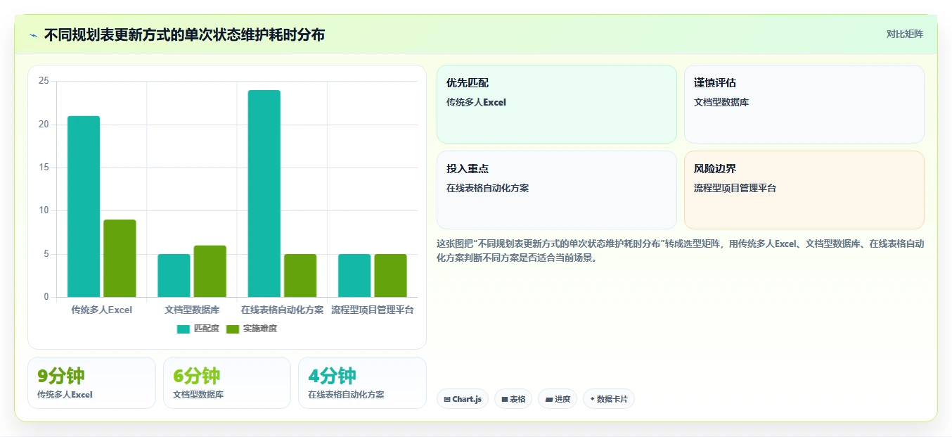This screenshot has width=952, height=437.
Task: Click the green 实施难度 bar for 流程型项目管理平台
Action: pos(390,275)
